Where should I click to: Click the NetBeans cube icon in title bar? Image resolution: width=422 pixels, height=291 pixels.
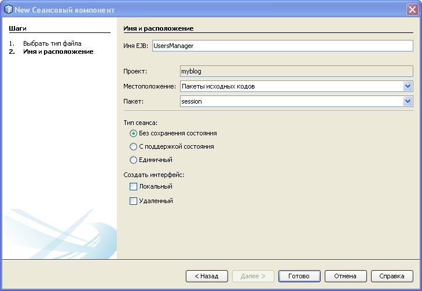[8, 9]
